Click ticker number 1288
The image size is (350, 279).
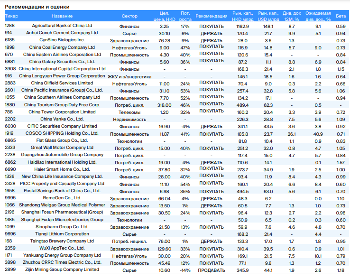click(x=9, y=26)
